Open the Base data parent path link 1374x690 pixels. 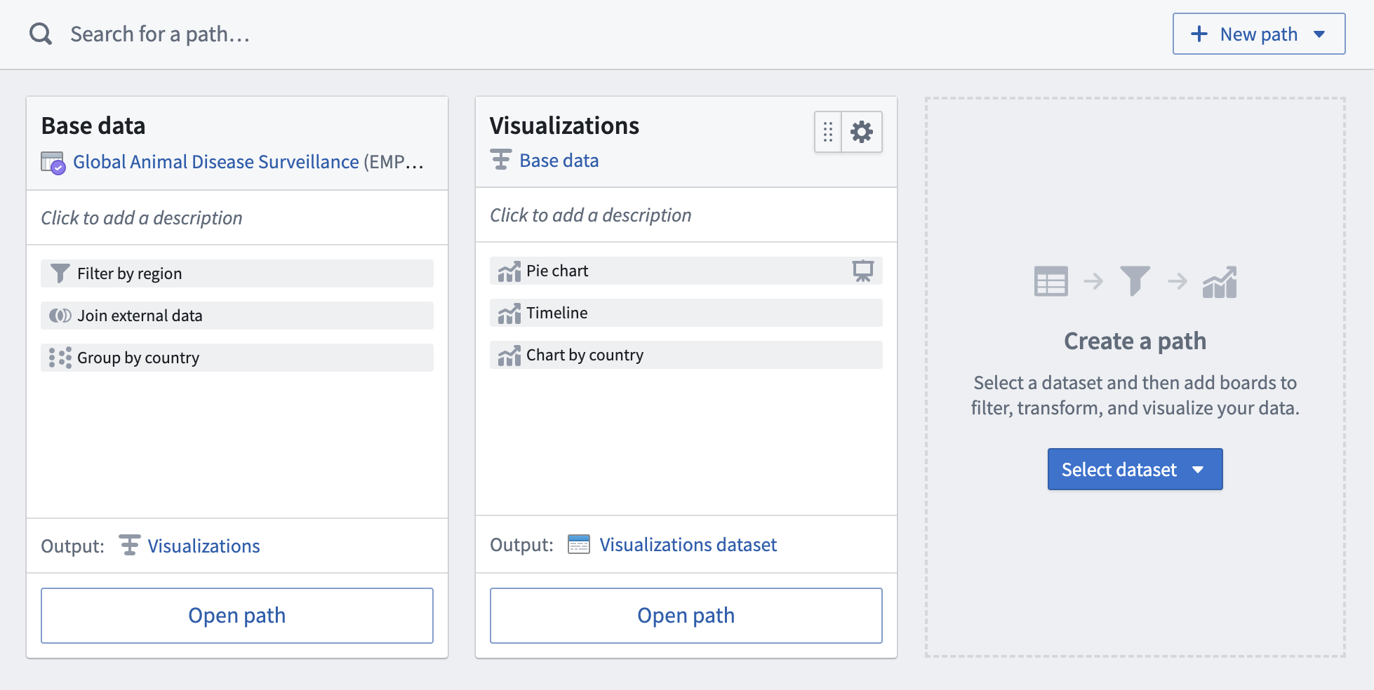coord(559,161)
